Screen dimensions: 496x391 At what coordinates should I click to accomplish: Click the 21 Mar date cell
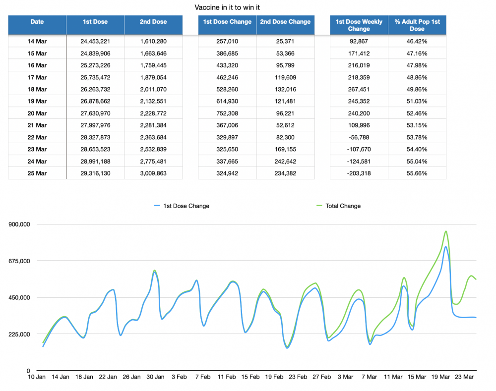pyautogui.click(x=37, y=125)
